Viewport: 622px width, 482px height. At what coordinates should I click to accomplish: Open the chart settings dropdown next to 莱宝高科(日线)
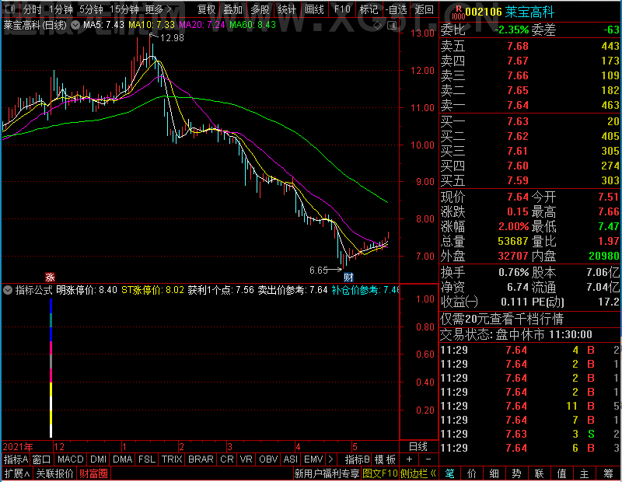tap(75, 25)
